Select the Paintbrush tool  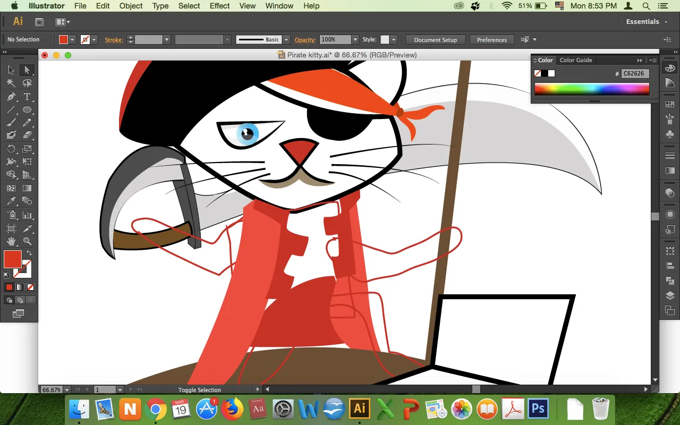(x=11, y=123)
